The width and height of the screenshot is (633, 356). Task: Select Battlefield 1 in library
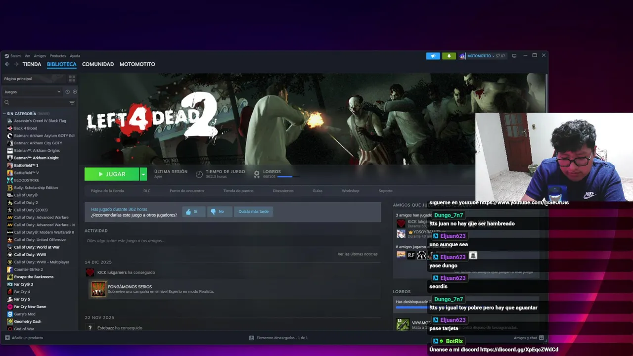tap(26, 165)
